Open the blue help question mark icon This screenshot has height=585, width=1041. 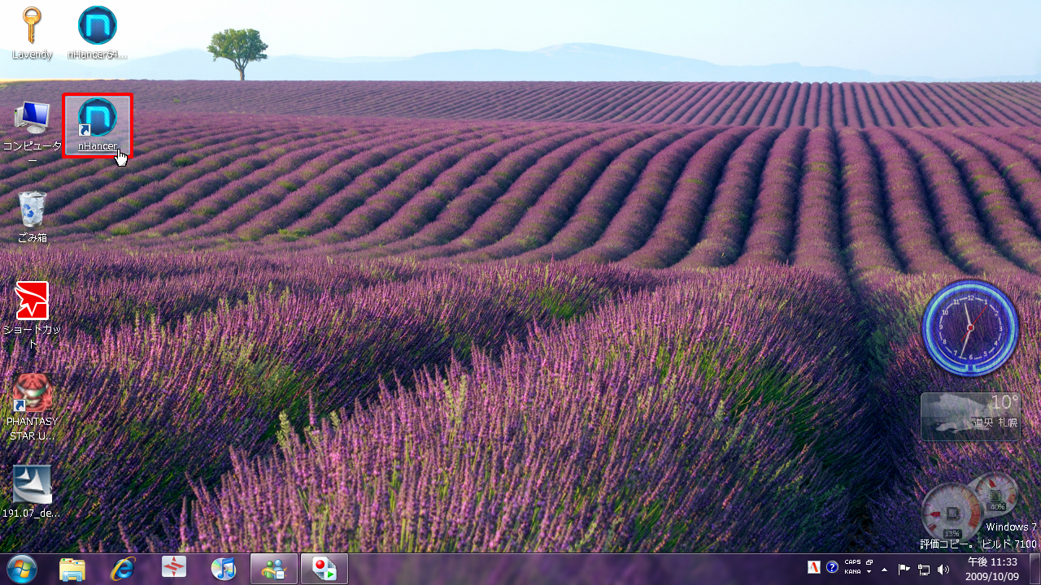[832, 567]
